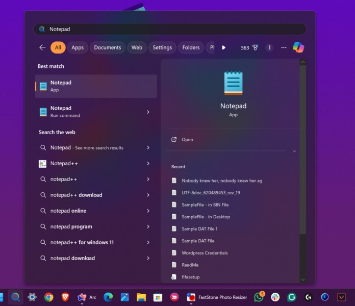This screenshot has width=355, height=306.
Task: Expand the Notepad Run command result chevron
Action: (148, 112)
